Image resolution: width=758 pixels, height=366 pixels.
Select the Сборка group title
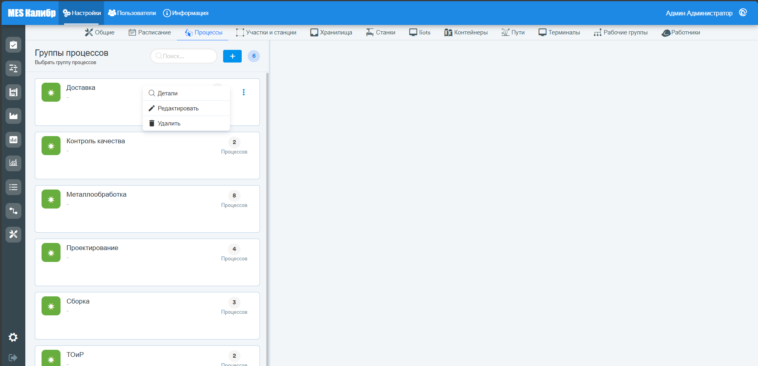pos(78,301)
